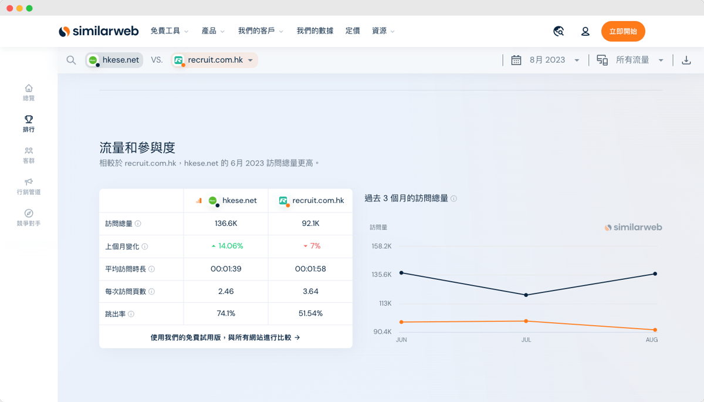Click the 立即開始 button

point(623,31)
